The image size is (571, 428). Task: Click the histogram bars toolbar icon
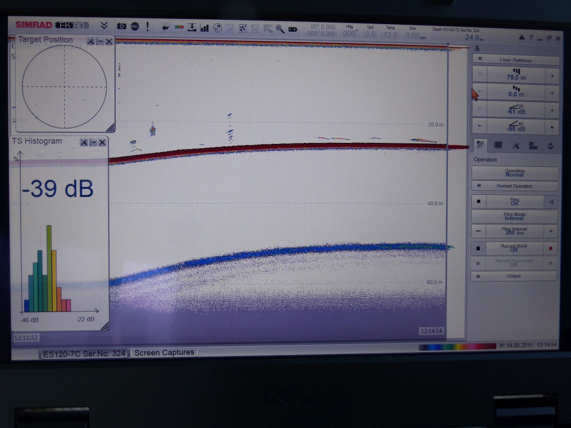[205, 27]
